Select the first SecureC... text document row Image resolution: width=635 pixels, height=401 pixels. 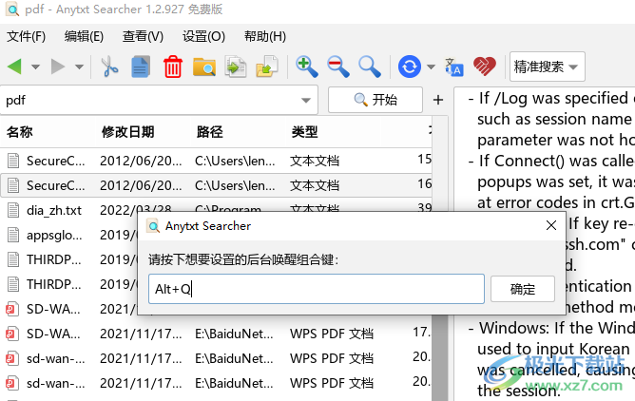coord(216,161)
